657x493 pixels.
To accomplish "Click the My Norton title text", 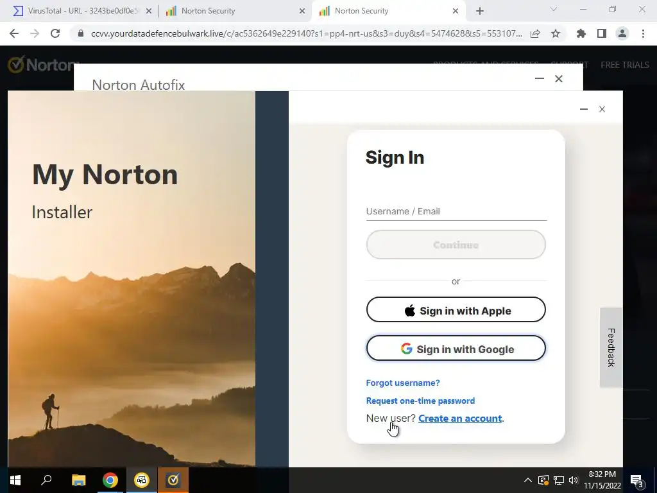I will 105,175.
